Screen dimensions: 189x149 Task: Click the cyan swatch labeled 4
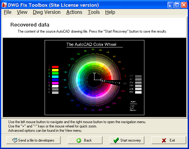click(x=55, y=77)
